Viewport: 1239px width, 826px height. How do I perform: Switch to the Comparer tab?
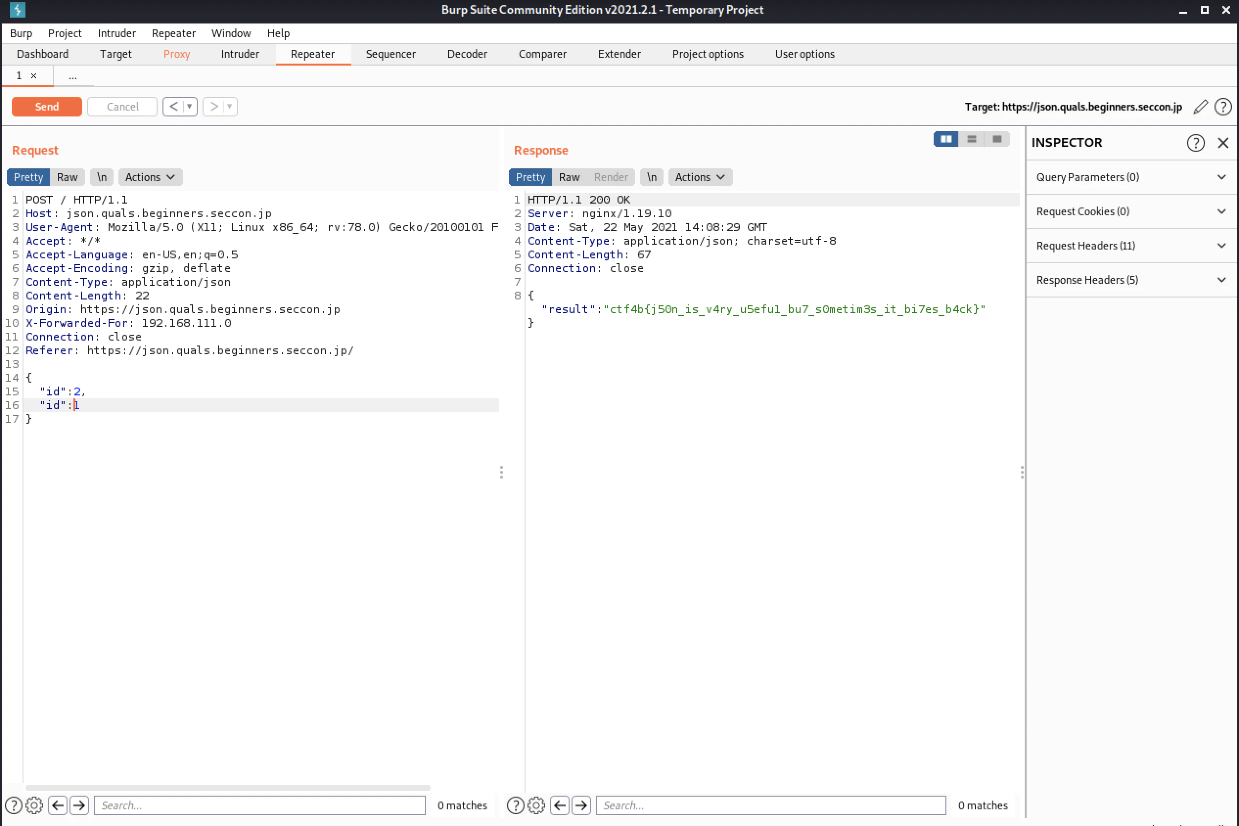543,54
